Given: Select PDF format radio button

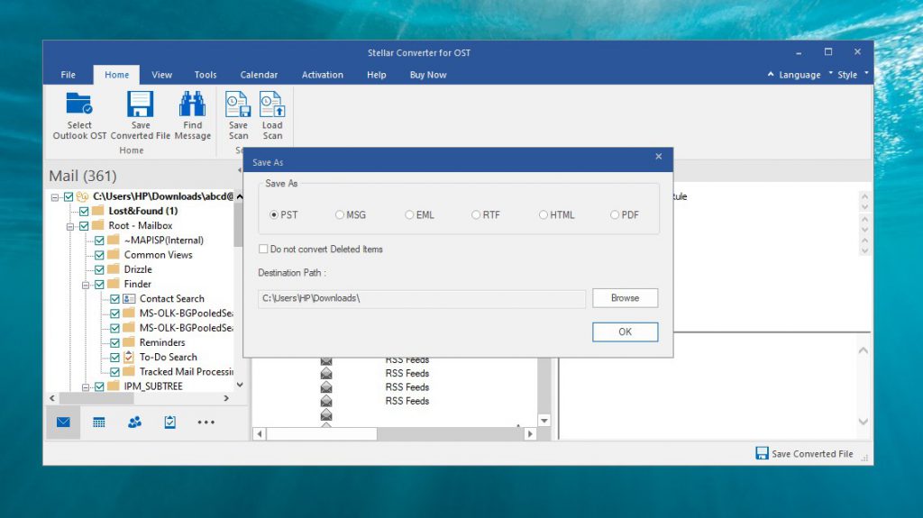Looking at the screenshot, I should coord(615,214).
